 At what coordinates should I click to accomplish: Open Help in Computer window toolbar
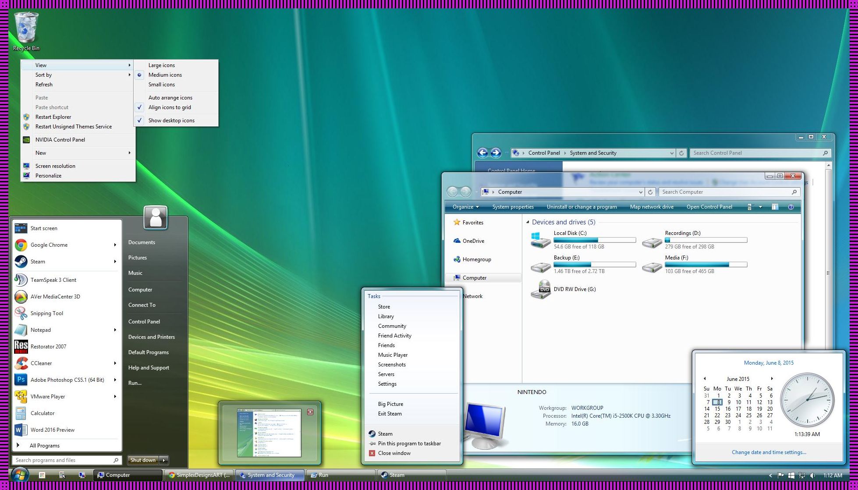(791, 207)
